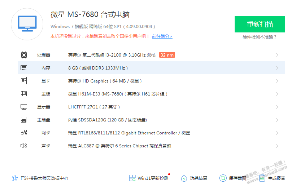The width and height of the screenshot is (296, 191).
Task: Click the 声卡 label
Action: click(46, 146)
